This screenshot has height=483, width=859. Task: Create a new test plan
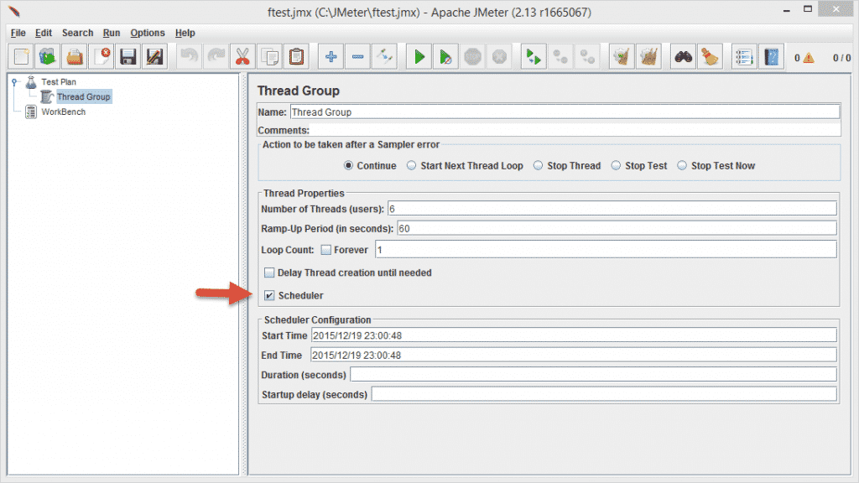point(18,56)
